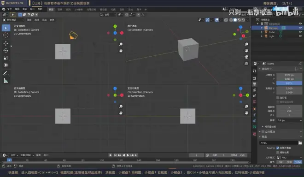The height and width of the screenshot is (177, 304).
Task: Click zoom magnifier in top-view quadrant
Action: (x=121, y=44)
